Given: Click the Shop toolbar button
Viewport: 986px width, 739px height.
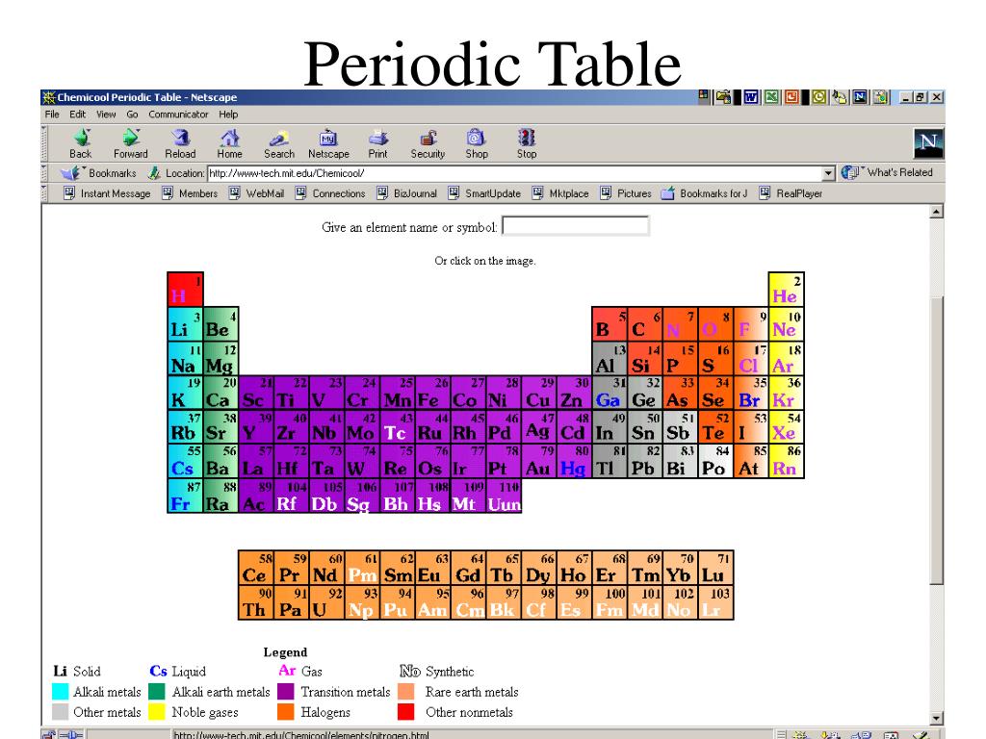Looking at the screenshot, I should coord(477,144).
